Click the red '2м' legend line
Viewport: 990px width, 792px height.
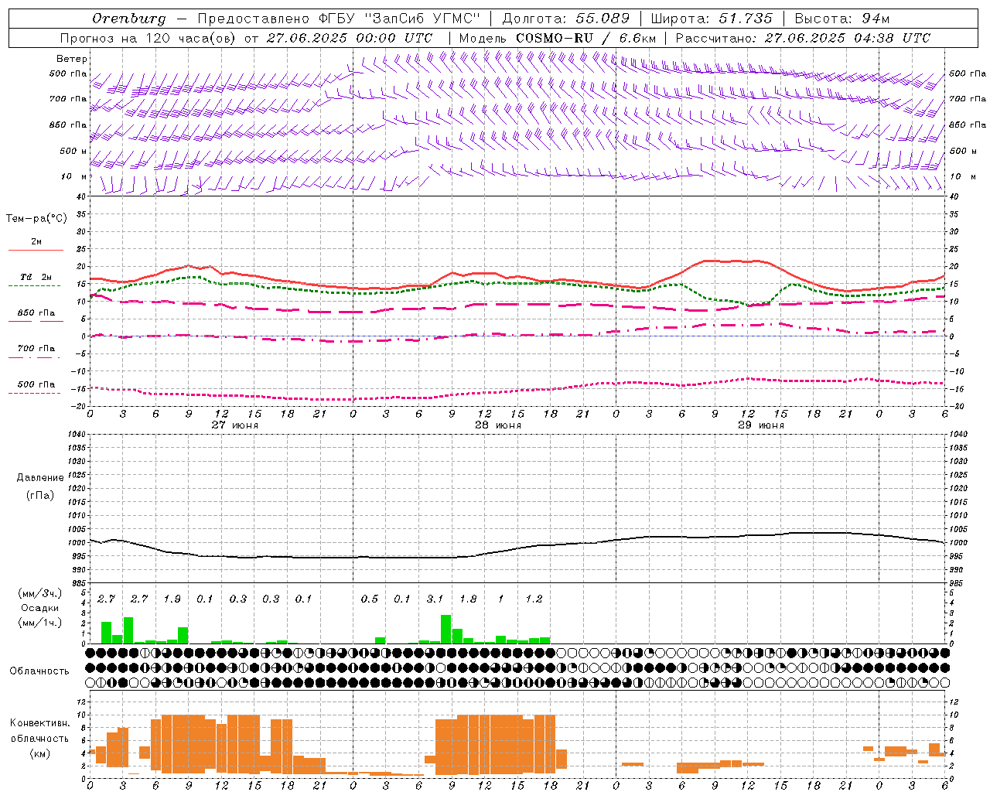click(x=36, y=250)
